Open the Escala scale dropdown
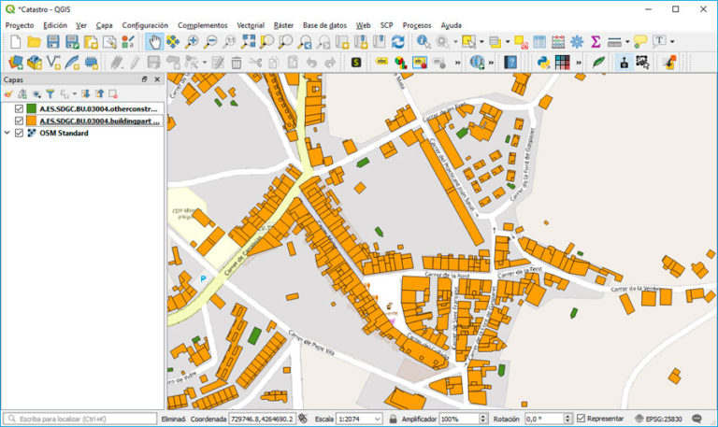Image resolution: width=718 pixels, height=427 pixels. tap(378, 419)
